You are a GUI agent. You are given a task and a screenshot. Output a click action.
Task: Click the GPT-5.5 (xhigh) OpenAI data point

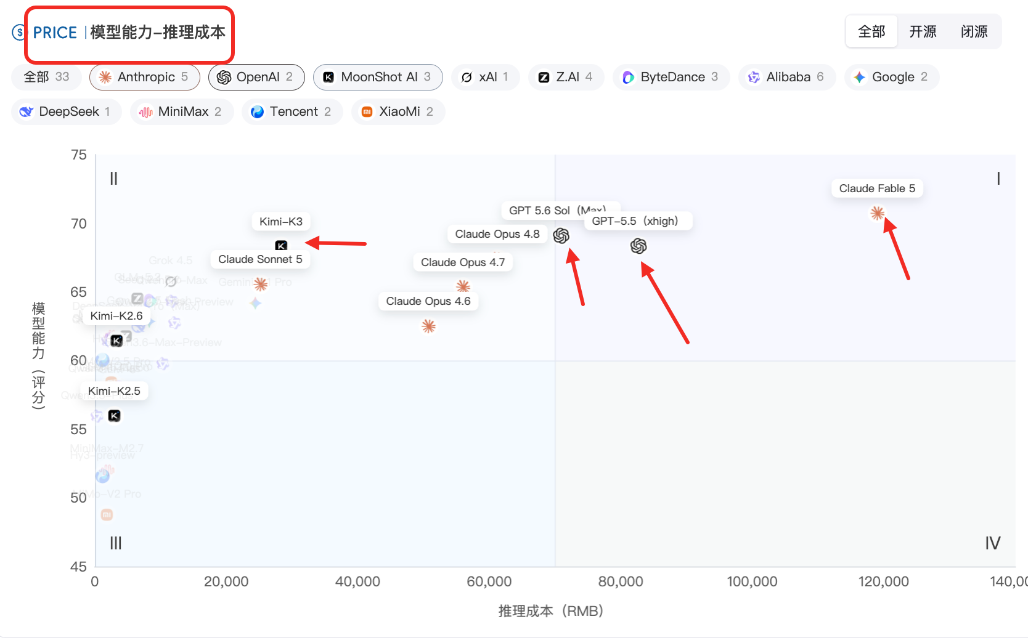point(638,246)
